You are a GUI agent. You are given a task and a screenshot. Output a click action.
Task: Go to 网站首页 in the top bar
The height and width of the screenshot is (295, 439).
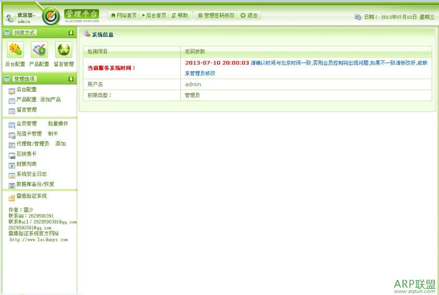(124, 16)
